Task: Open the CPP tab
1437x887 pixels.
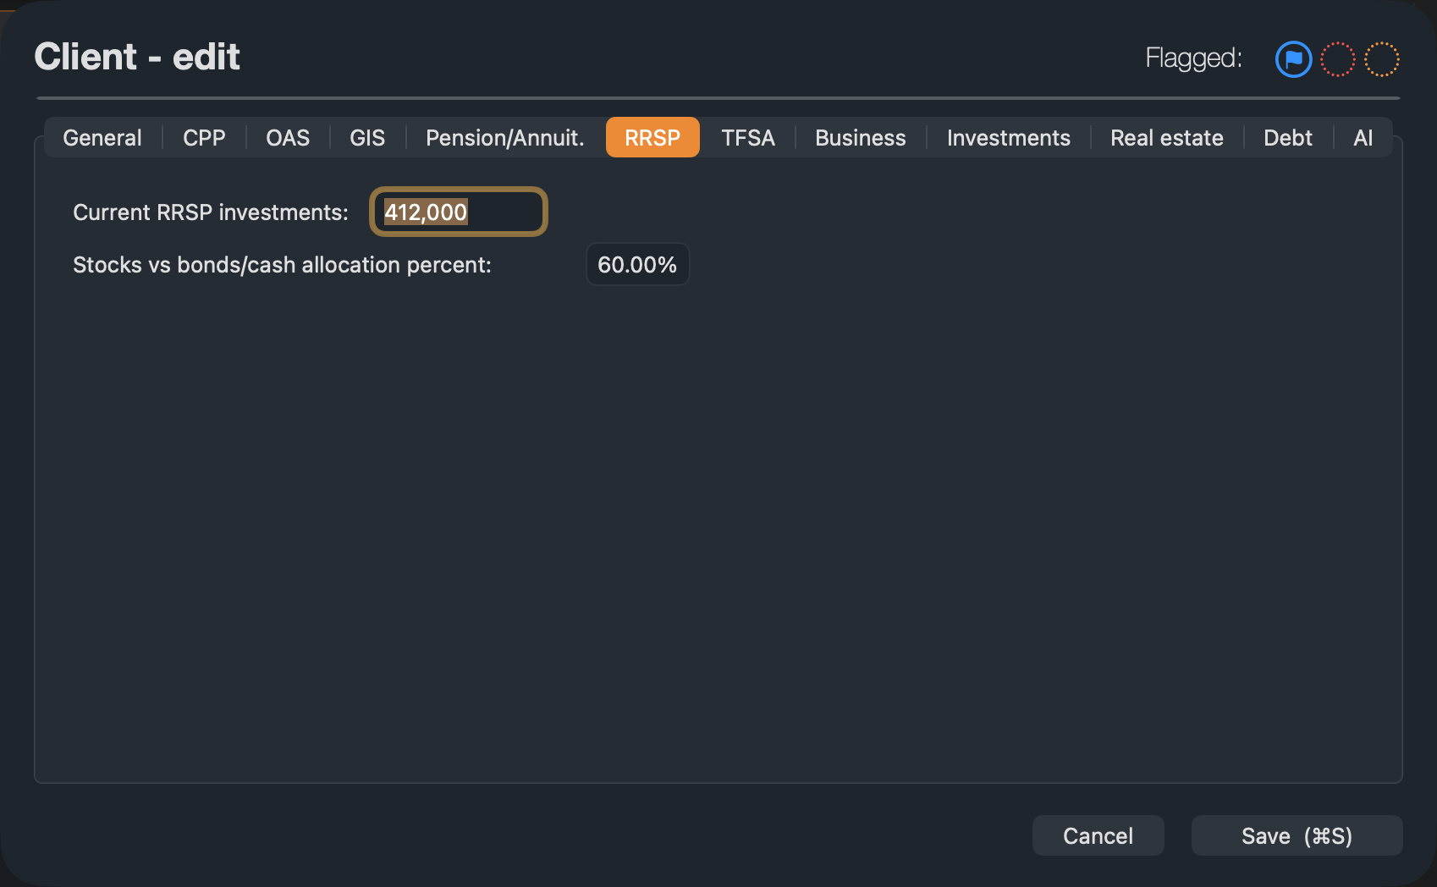Action: point(204,137)
